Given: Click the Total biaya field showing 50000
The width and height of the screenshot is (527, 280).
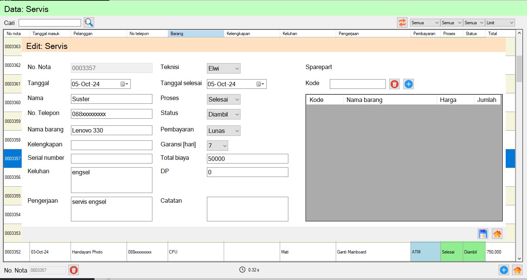Looking at the screenshot, I should pyautogui.click(x=248, y=159).
